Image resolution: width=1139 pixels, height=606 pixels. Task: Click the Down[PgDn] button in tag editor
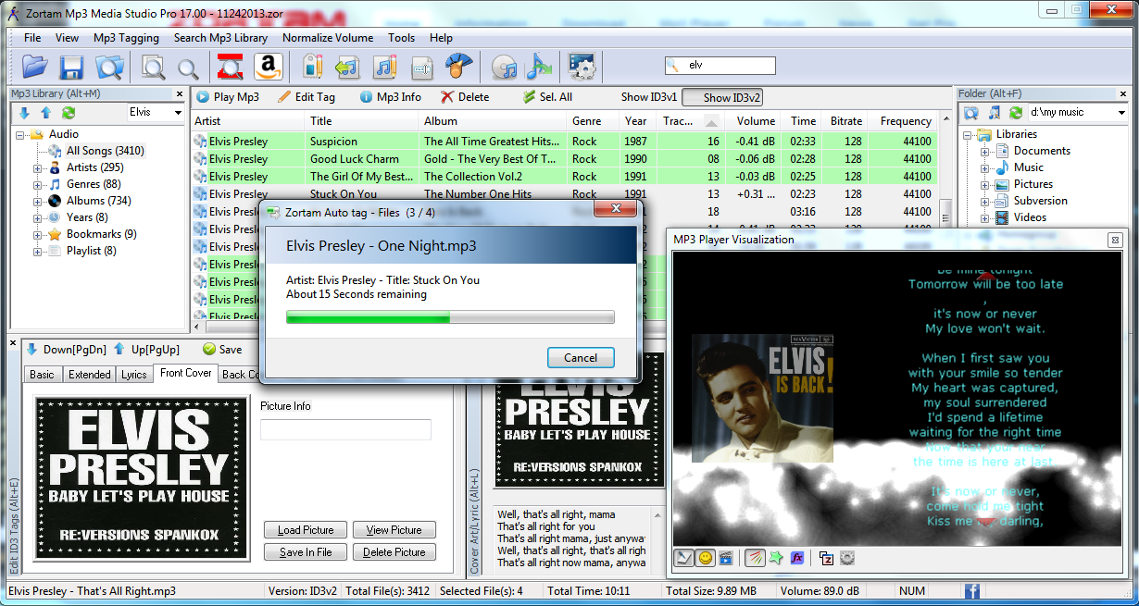65,350
